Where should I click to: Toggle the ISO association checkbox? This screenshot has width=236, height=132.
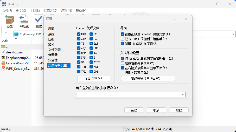click(79, 67)
